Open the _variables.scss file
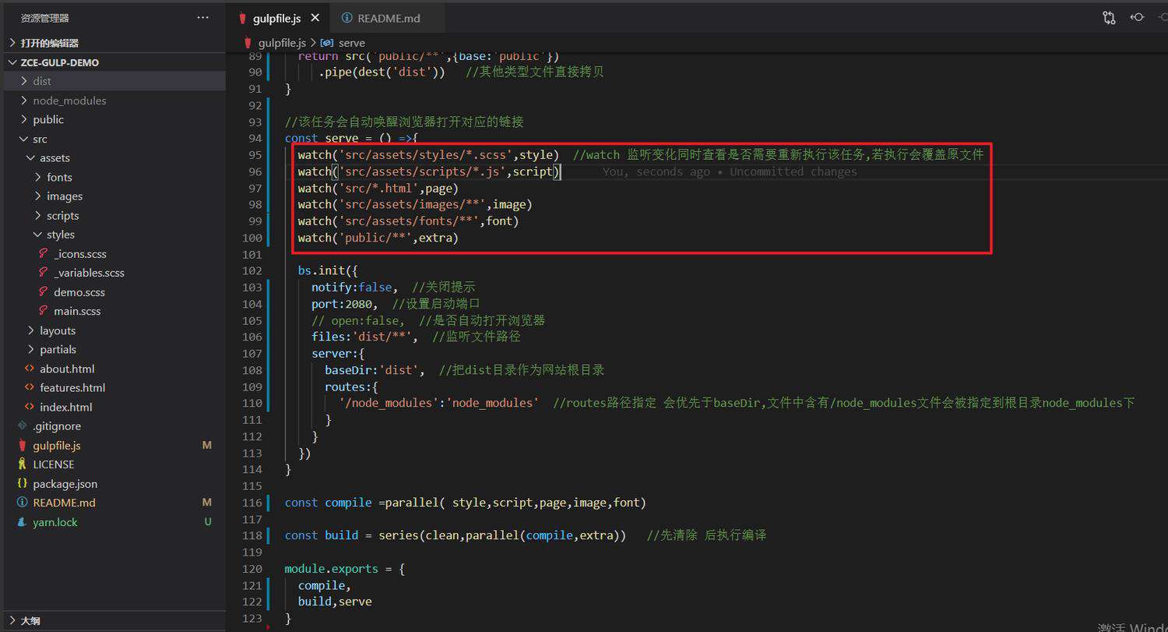The image size is (1168, 632). pos(114,273)
